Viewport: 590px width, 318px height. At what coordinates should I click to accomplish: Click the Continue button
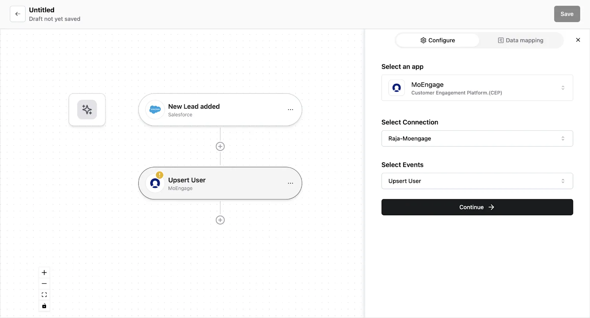477,207
